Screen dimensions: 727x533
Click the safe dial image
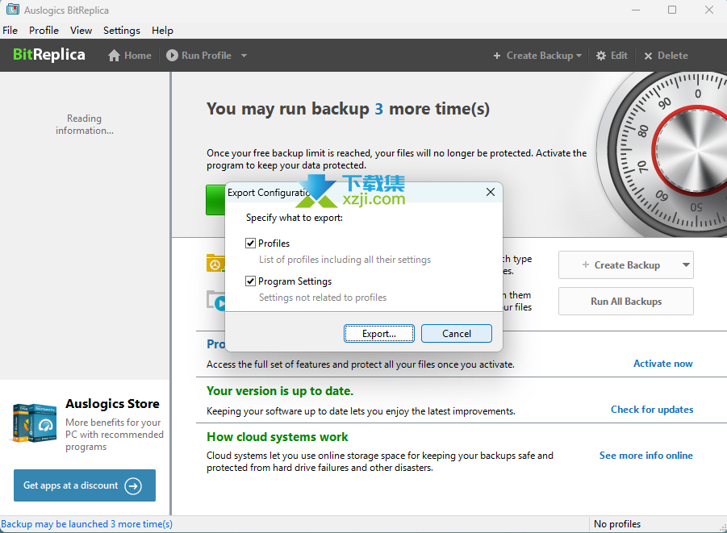pyautogui.click(x=662, y=154)
